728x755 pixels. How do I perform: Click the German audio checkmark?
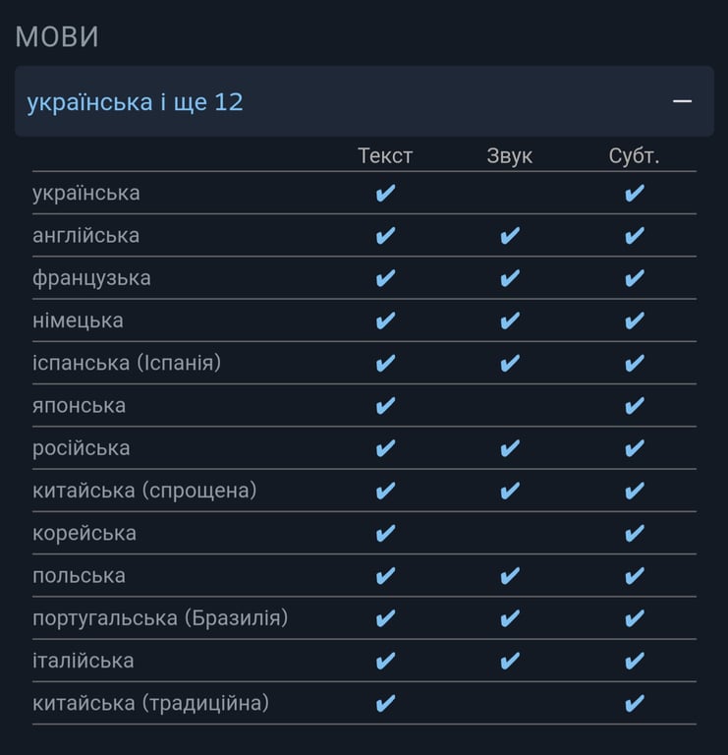510,320
